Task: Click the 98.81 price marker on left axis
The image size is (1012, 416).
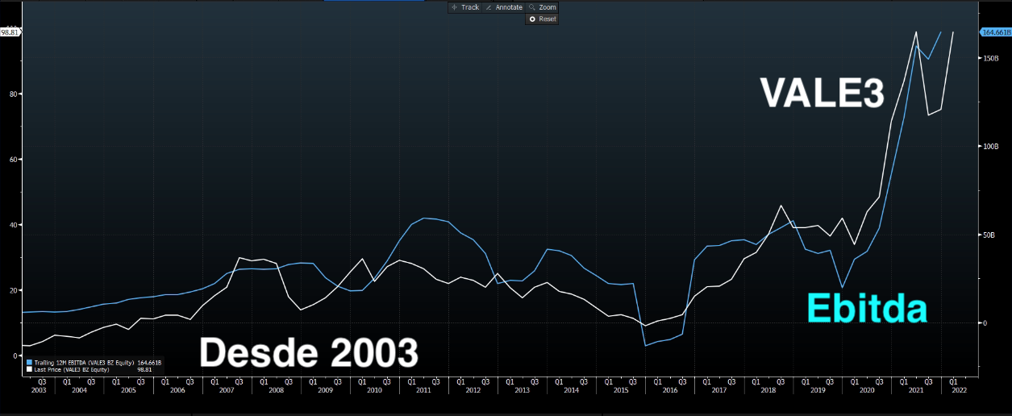Action: [x=10, y=32]
